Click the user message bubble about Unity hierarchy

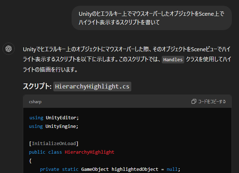click(x=152, y=18)
